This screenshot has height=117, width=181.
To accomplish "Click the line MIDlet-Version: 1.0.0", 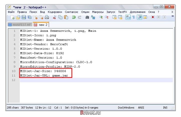I will [41, 49].
